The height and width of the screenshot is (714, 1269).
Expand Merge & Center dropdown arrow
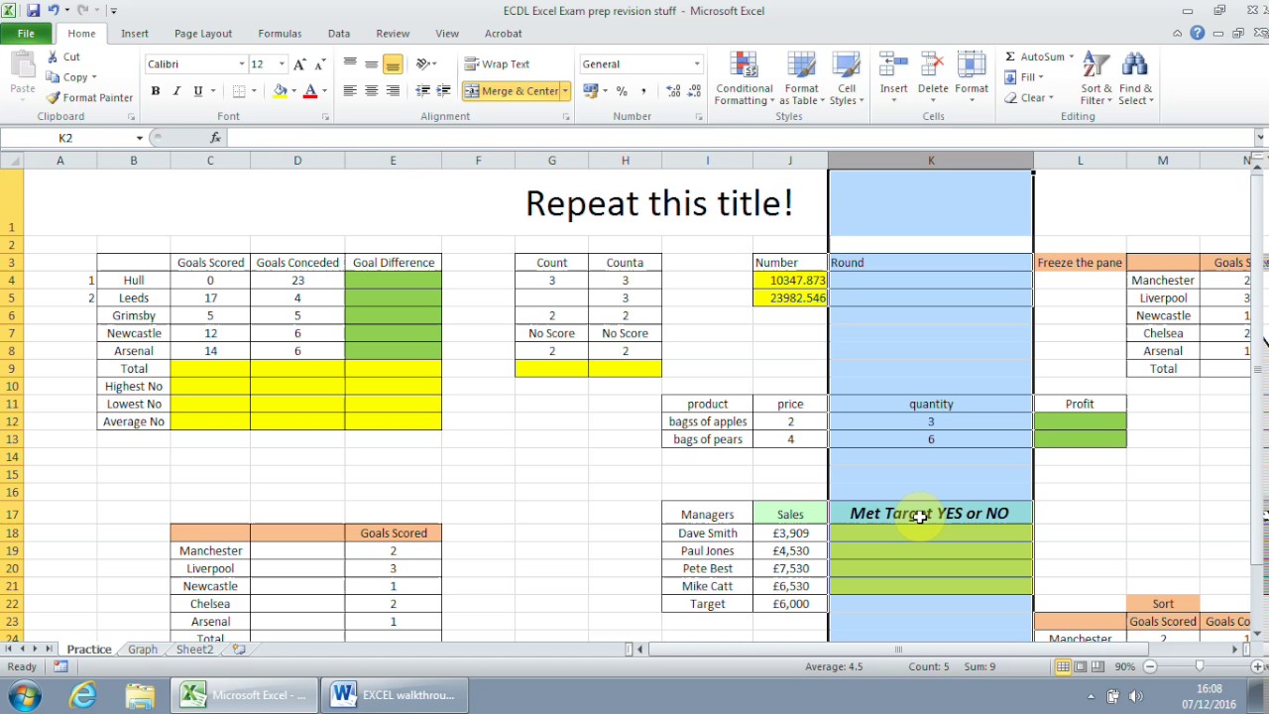(x=565, y=90)
